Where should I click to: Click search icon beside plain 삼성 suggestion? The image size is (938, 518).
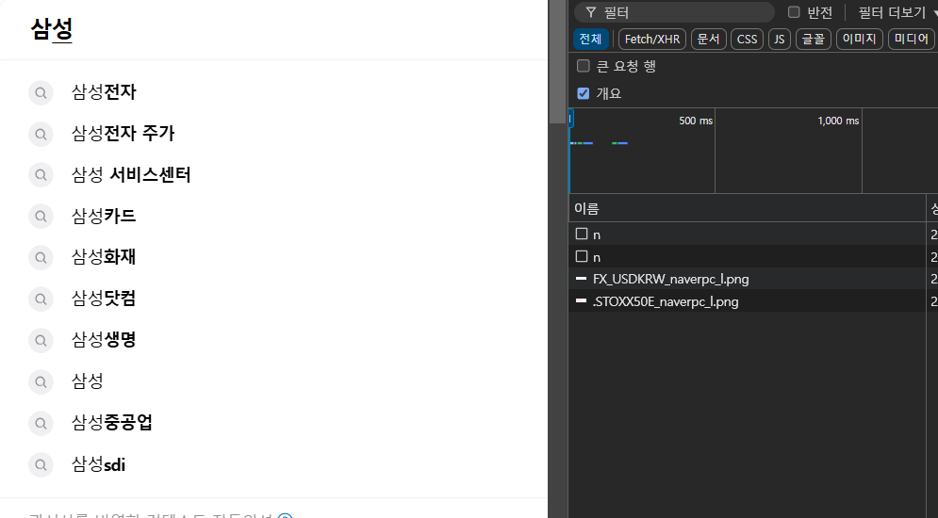click(x=41, y=381)
